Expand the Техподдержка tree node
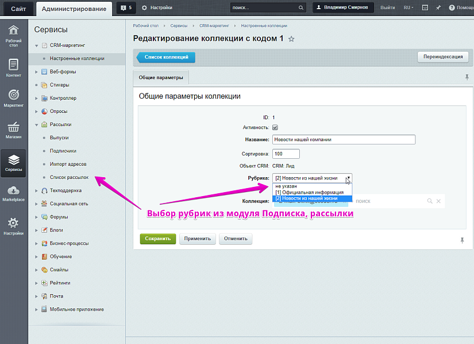The image size is (474, 344). tap(37, 190)
